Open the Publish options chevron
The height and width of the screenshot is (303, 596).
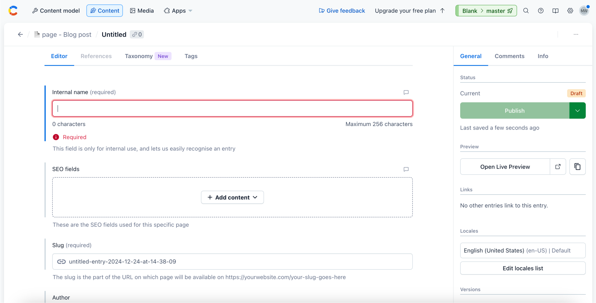click(x=578, y=111)
